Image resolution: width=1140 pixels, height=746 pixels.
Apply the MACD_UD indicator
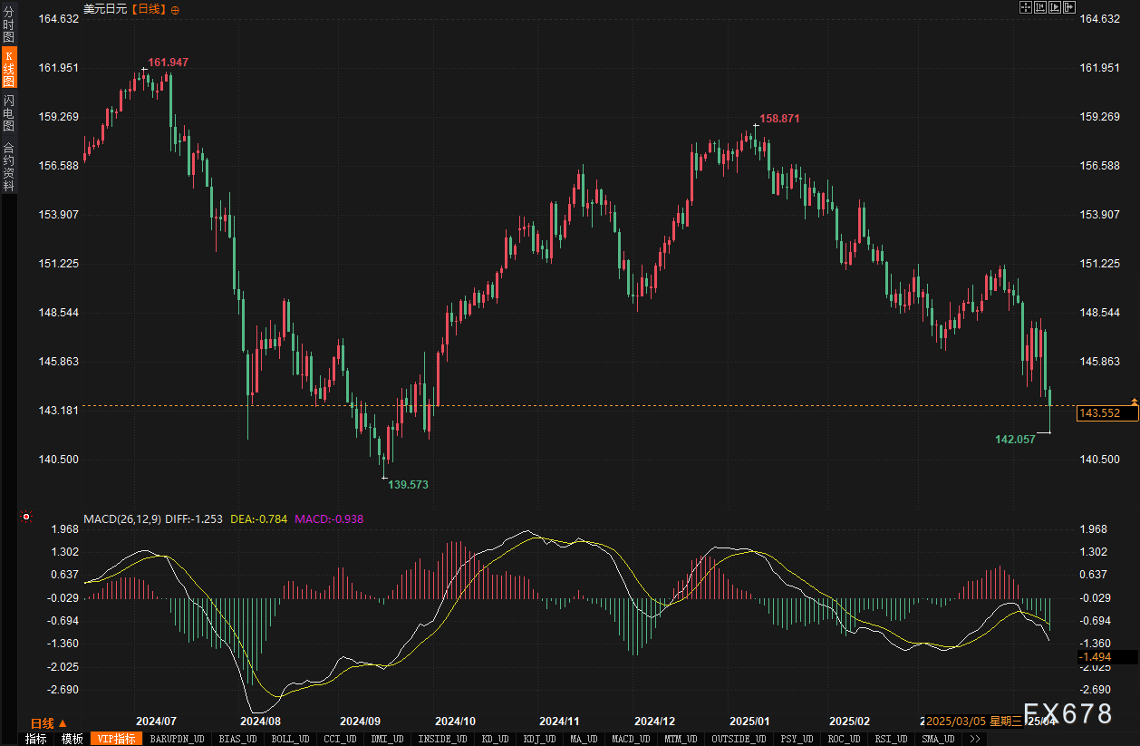coord(630,739)
